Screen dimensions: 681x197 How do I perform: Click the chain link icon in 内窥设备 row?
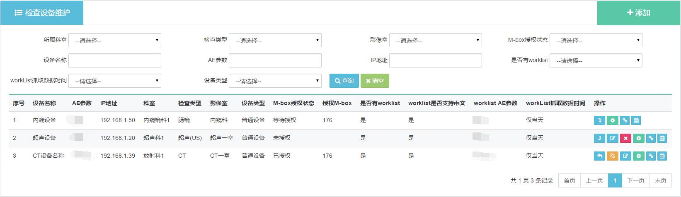point(625,120)
